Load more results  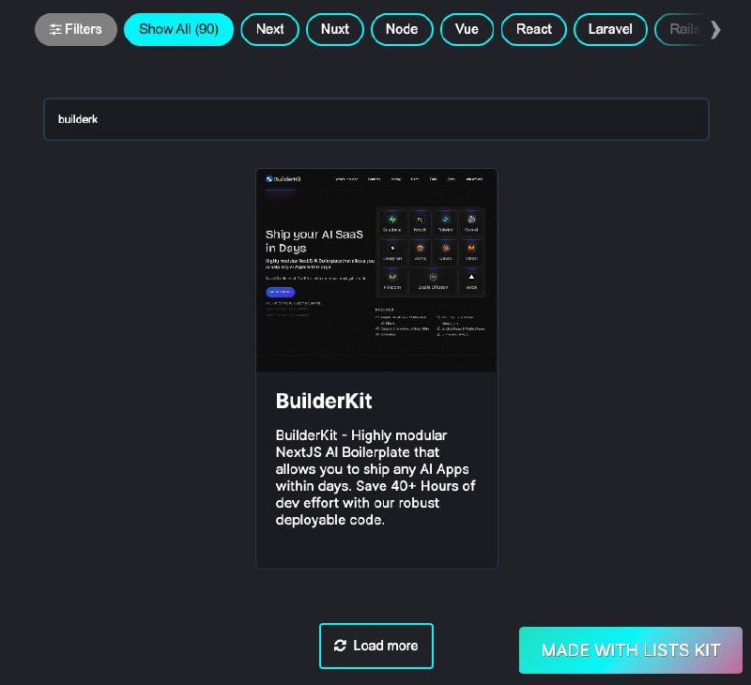click(376, 646)
